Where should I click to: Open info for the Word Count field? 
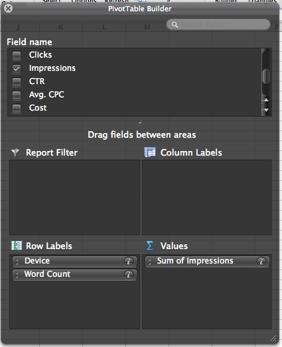coord(129,275)
